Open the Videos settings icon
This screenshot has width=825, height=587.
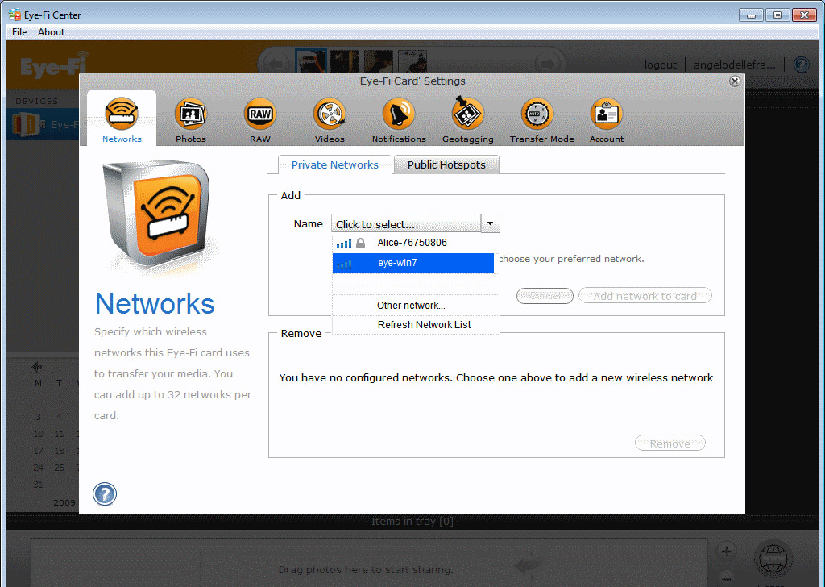pyautogui.click(x=330, y=114)
